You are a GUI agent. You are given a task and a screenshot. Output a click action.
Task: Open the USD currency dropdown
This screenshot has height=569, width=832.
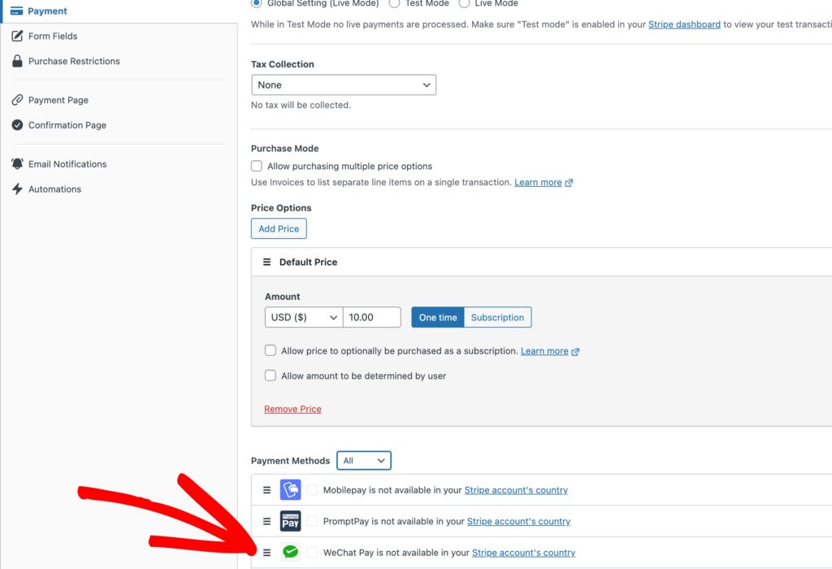303,317
